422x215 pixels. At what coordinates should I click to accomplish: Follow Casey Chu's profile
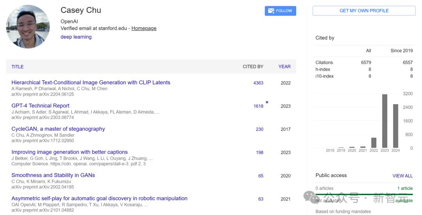[281, 11]
